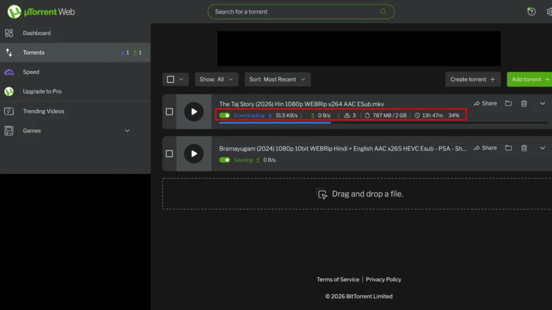Share The Taj Story torrent

click(485, 103)
